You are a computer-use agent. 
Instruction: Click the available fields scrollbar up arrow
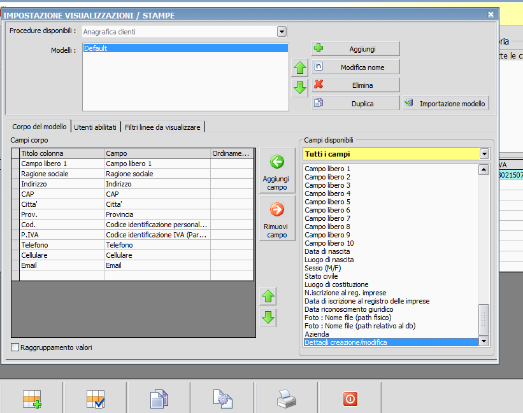click(x=484, y=169)
